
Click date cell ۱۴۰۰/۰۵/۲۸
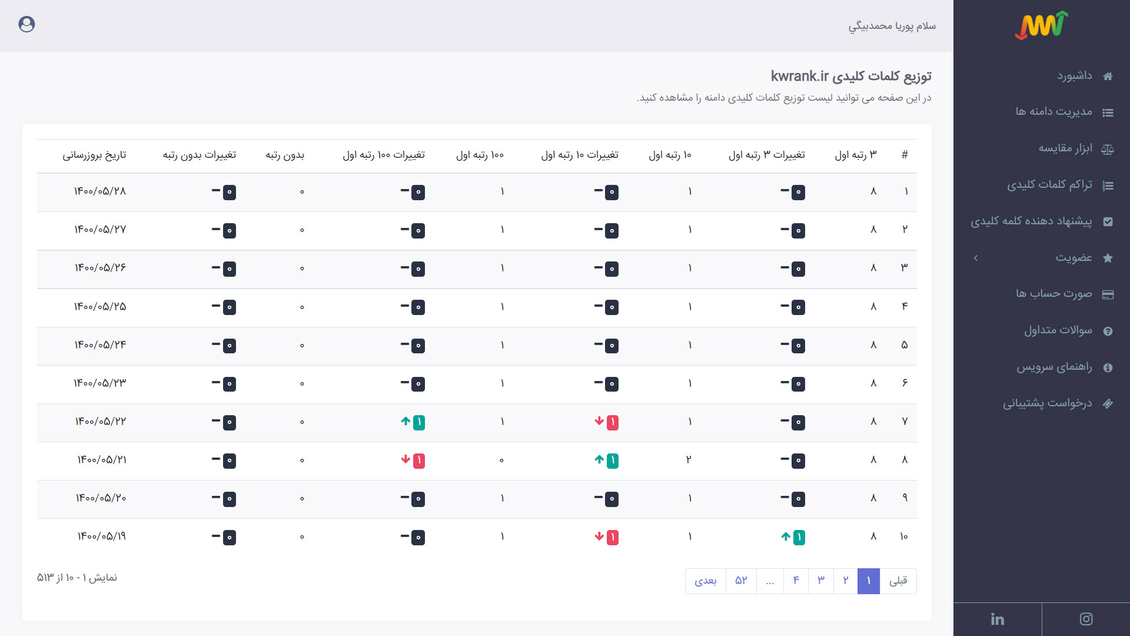(x=100, y=191)
